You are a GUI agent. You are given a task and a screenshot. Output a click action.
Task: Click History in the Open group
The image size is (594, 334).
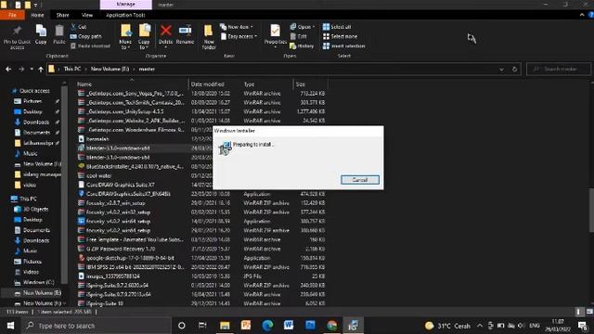[302, 45]
